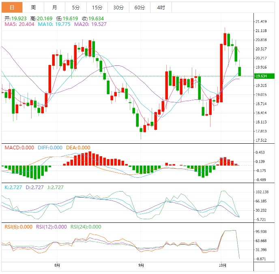Click the 21.419 price axis value
This screenshot has height=274, width=279.
pos(261,22)
